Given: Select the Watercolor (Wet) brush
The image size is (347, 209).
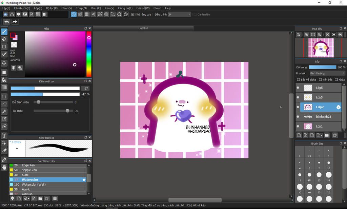Looking at the screenshot, I should tap(34, 185).
